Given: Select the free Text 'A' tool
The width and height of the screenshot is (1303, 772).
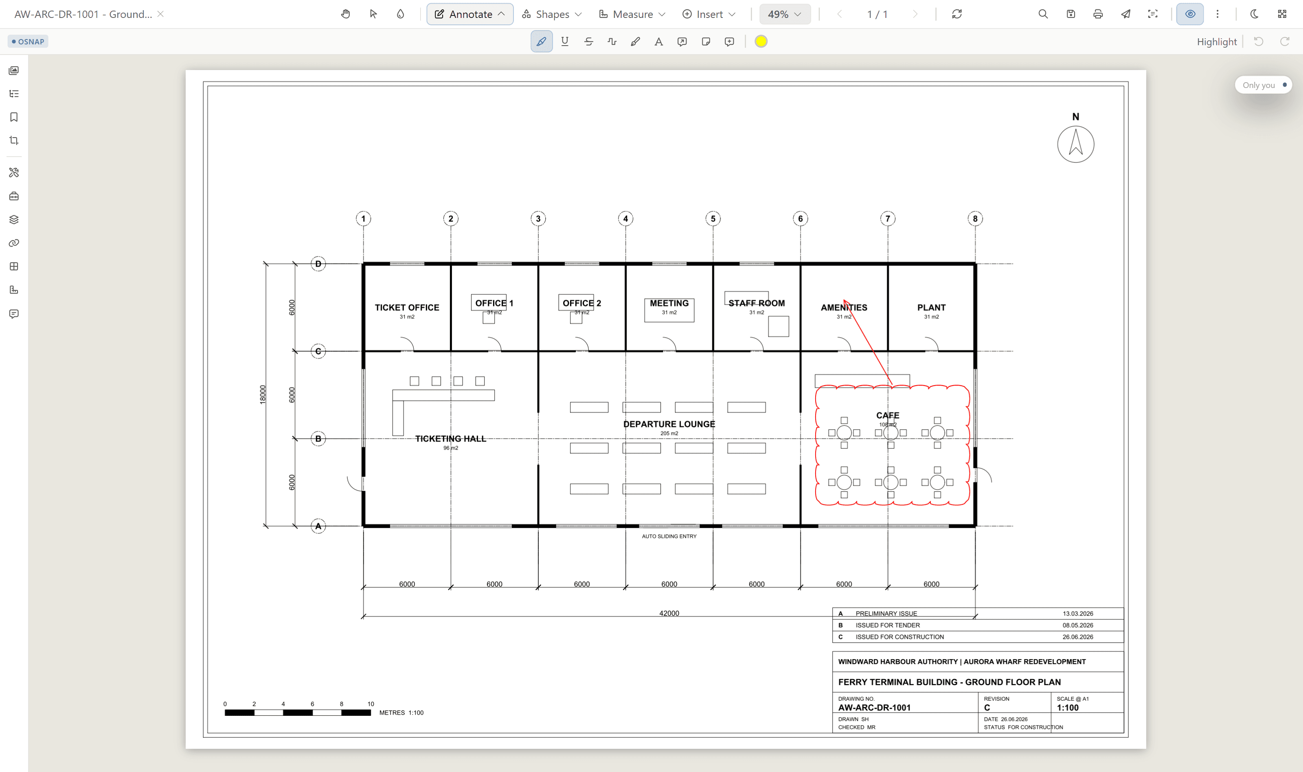Looking at the screenshot, I should (x=658, y=42).
